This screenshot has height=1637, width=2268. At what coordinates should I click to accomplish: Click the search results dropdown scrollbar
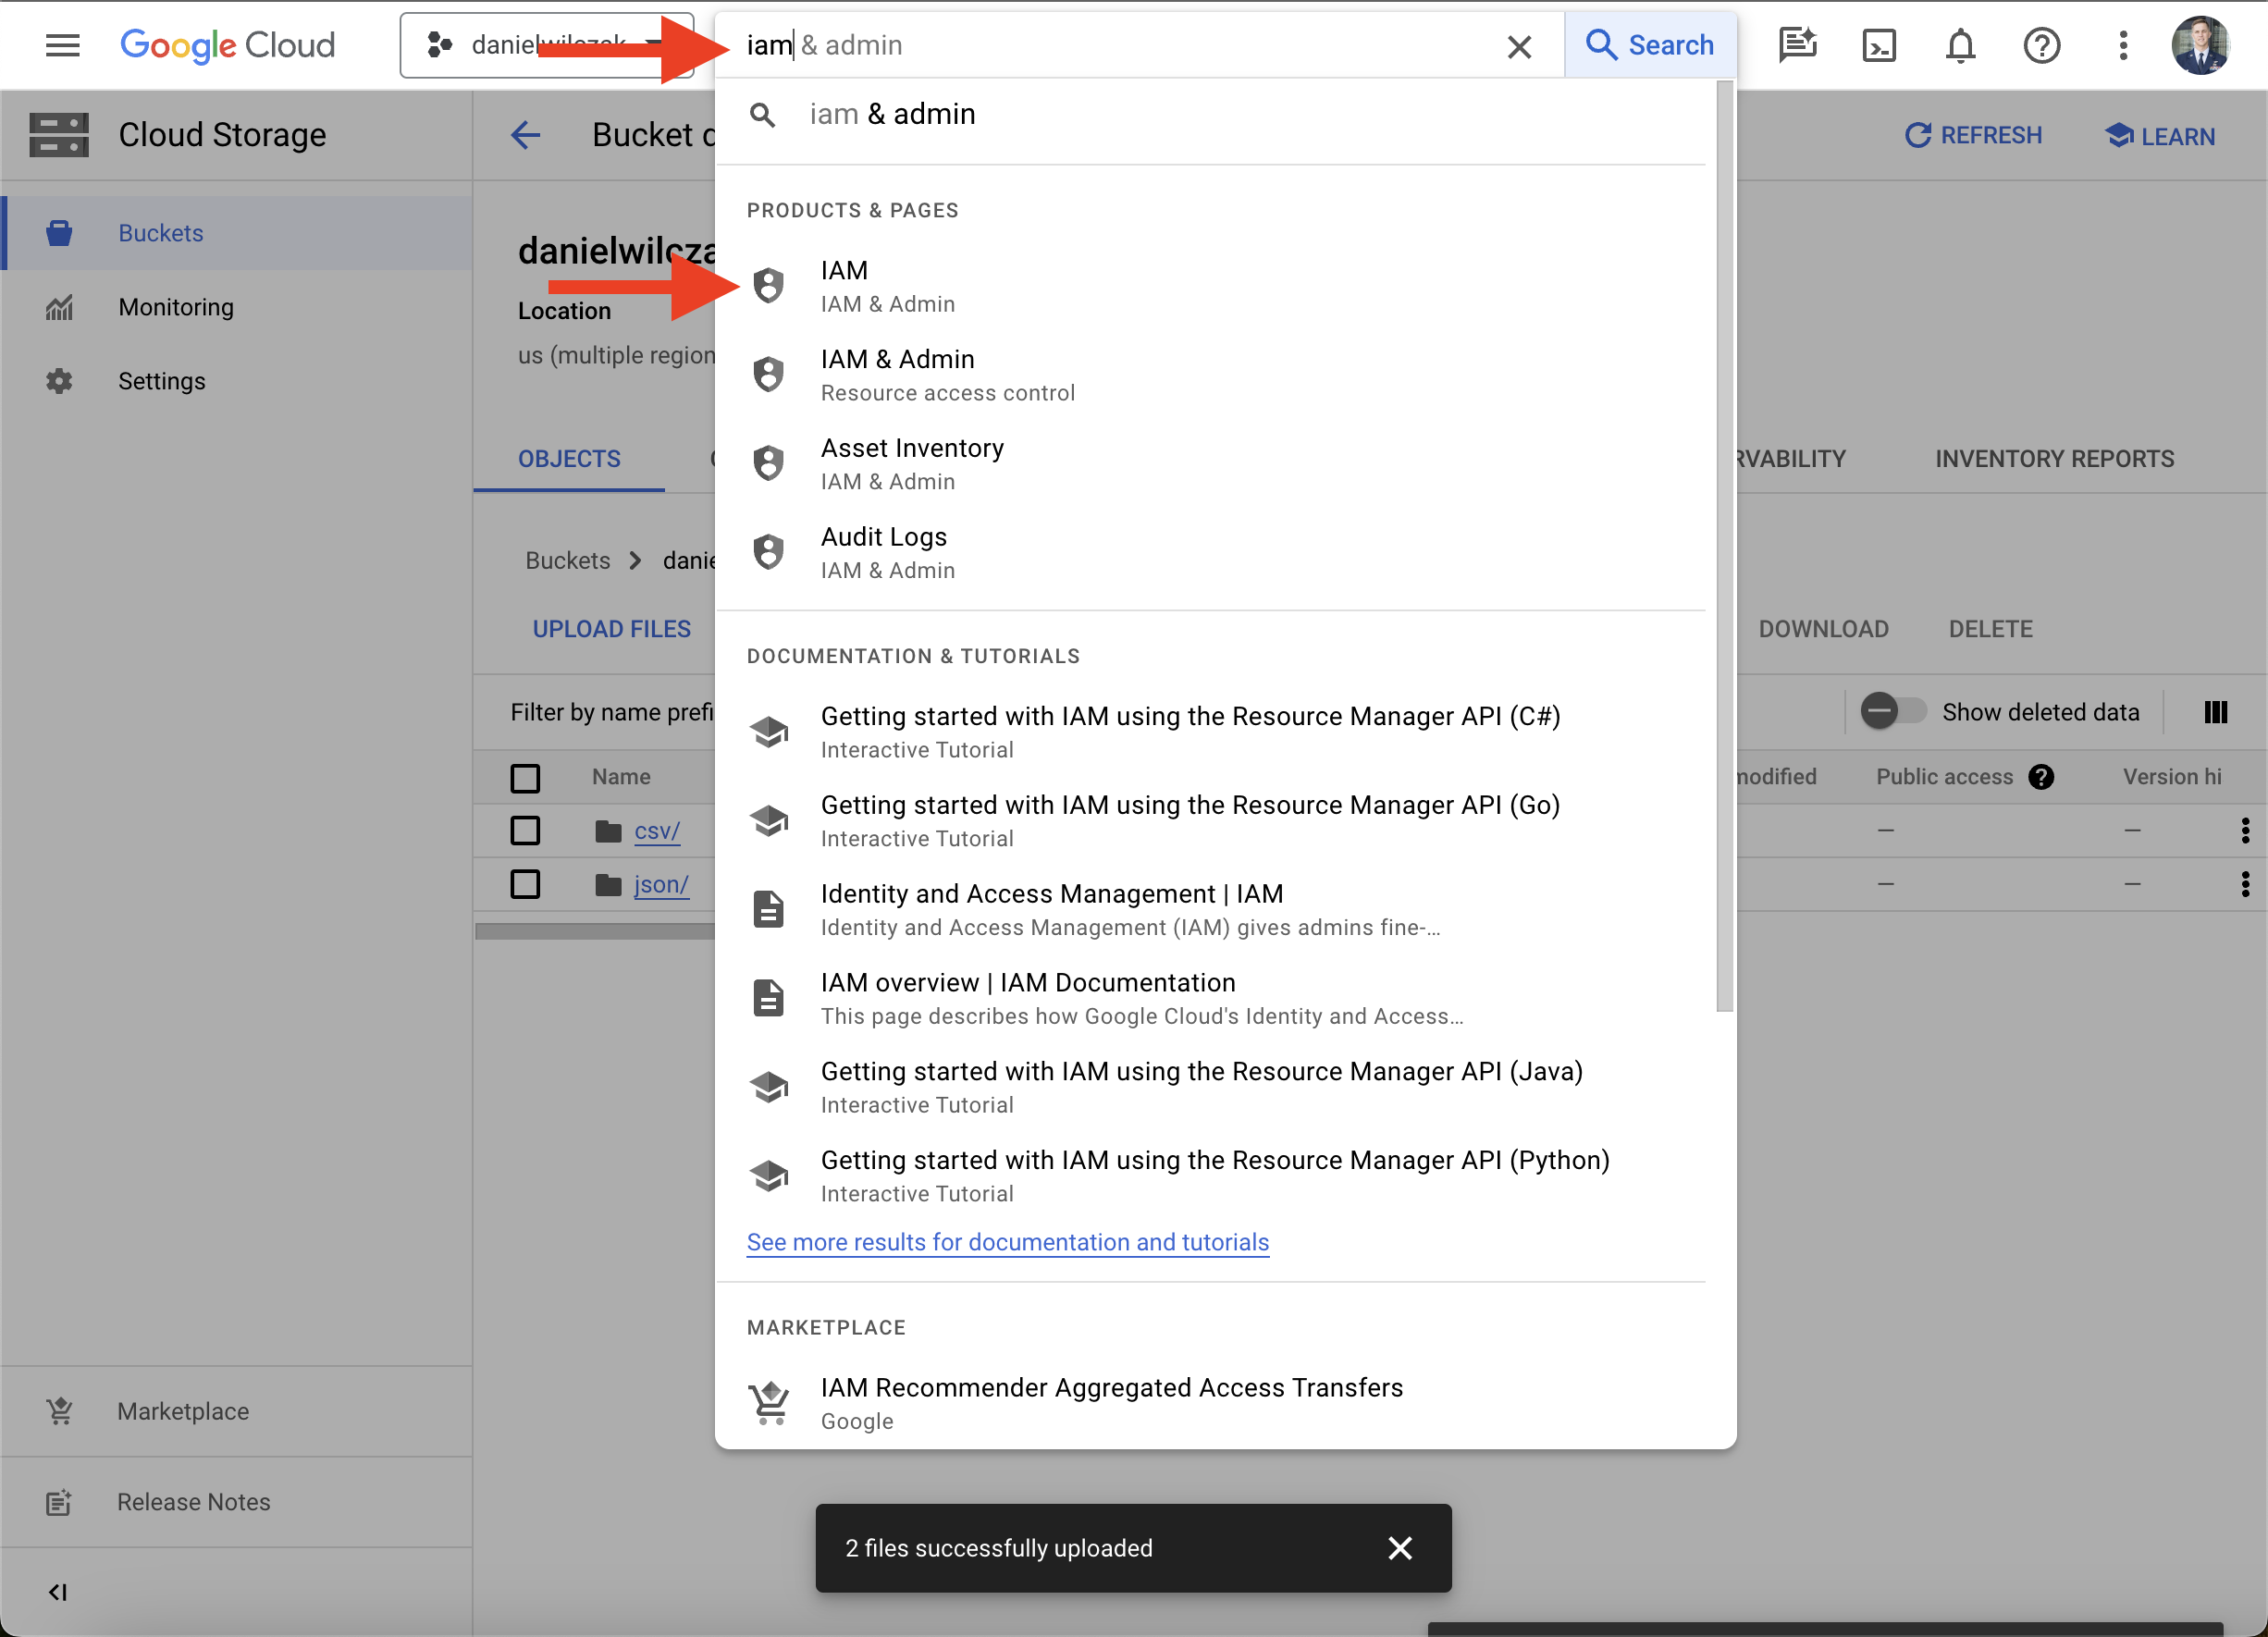coord(1724,546)
